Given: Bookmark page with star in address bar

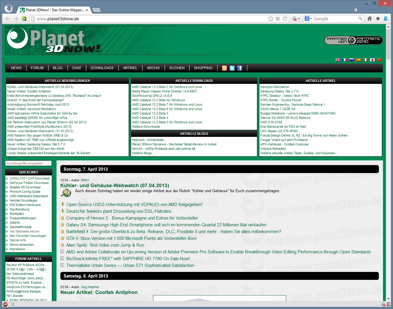Looking at the screenshot, I should click(x=271, y=19).
